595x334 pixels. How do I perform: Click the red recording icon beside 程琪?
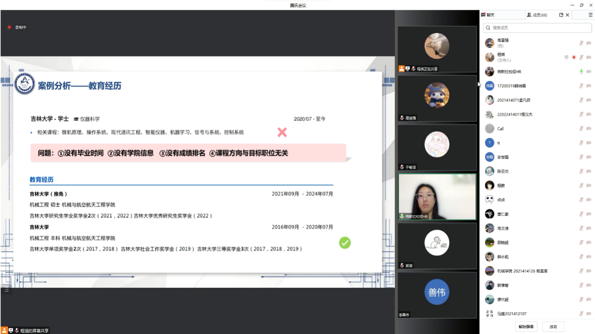(x=574, y=57)
